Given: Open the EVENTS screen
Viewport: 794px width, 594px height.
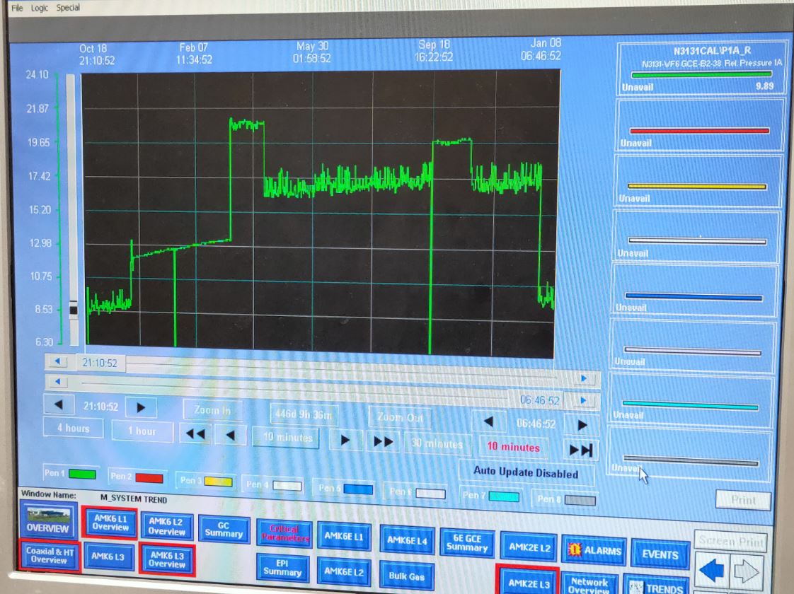Looking at the screenshot, I should coord(660,554).
